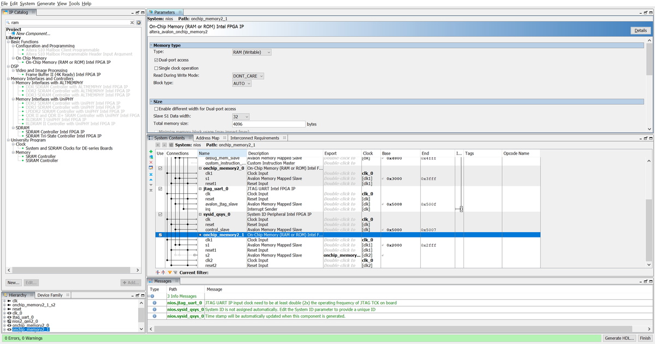Image resolution: width=655 pixels, height=344 pixels.
Task: Click the gray clear filter funnel icon
Action: 175,272
